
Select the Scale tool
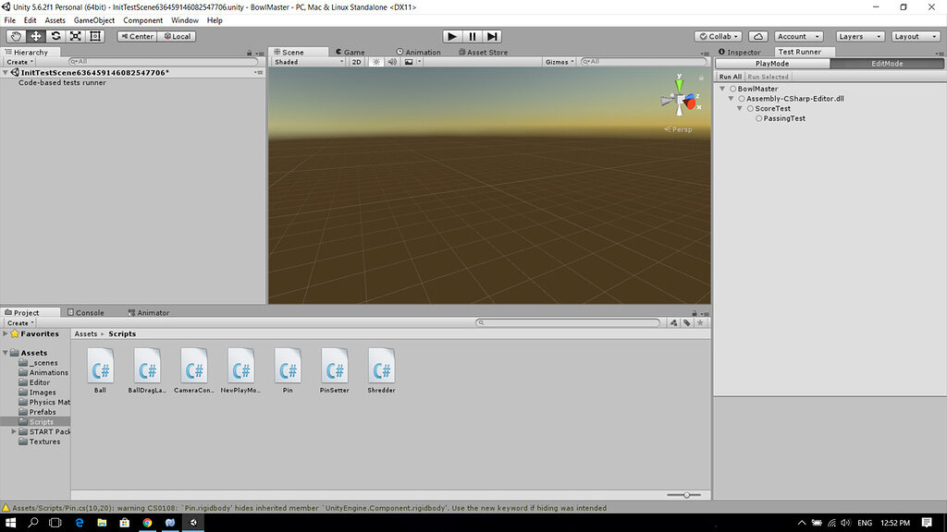[x=75, y=36]
